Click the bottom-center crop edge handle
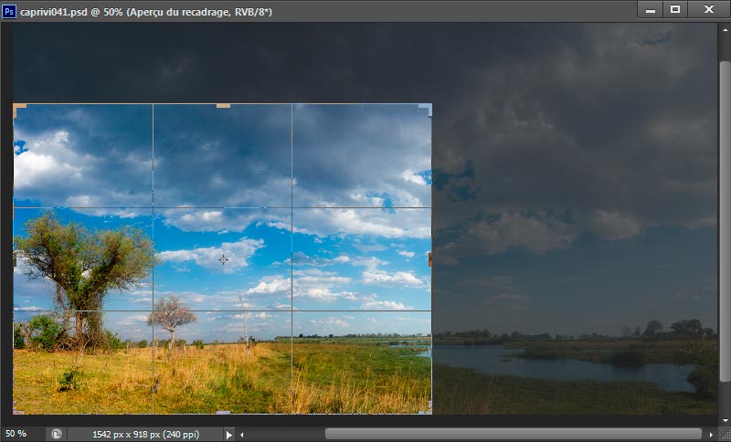The width and height of the screenshot is (731, 442). (223, 413)
